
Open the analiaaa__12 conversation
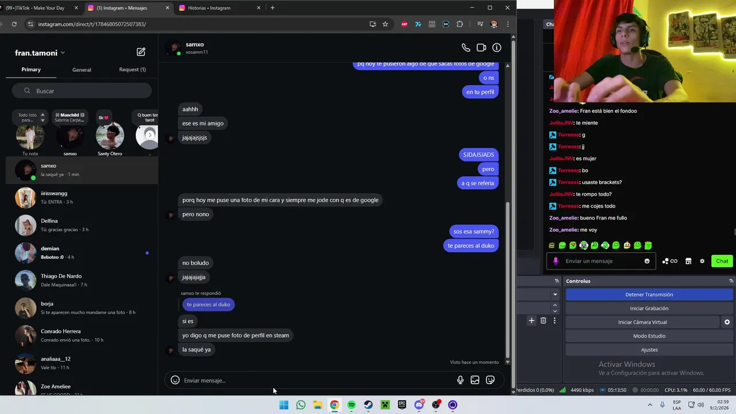coord(82,363)
